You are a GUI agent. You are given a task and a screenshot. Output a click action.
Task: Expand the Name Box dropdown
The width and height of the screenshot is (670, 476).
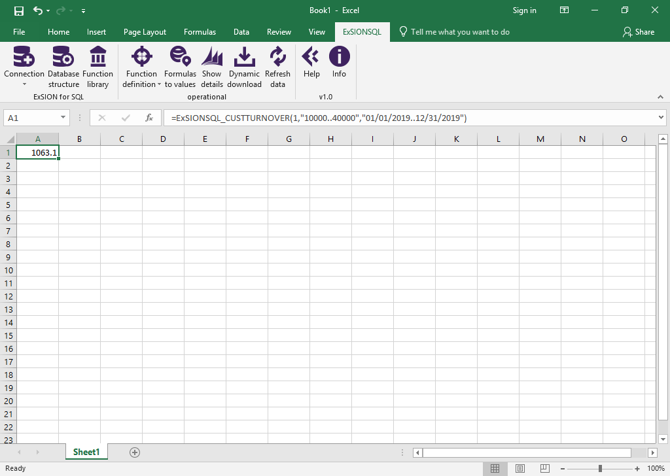[63, 118]
